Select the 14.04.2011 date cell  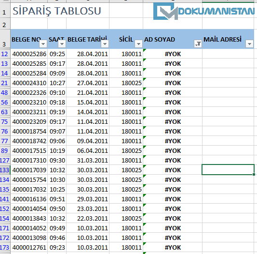click(88, 112)
